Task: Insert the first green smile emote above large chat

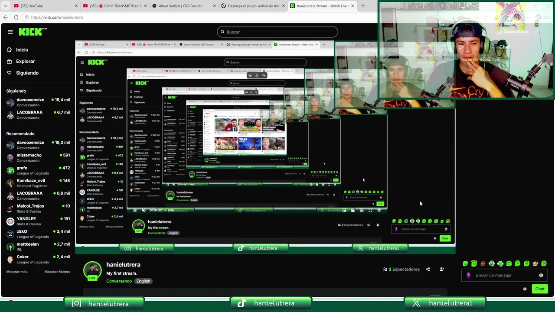Action: click(x=465, y=263)
